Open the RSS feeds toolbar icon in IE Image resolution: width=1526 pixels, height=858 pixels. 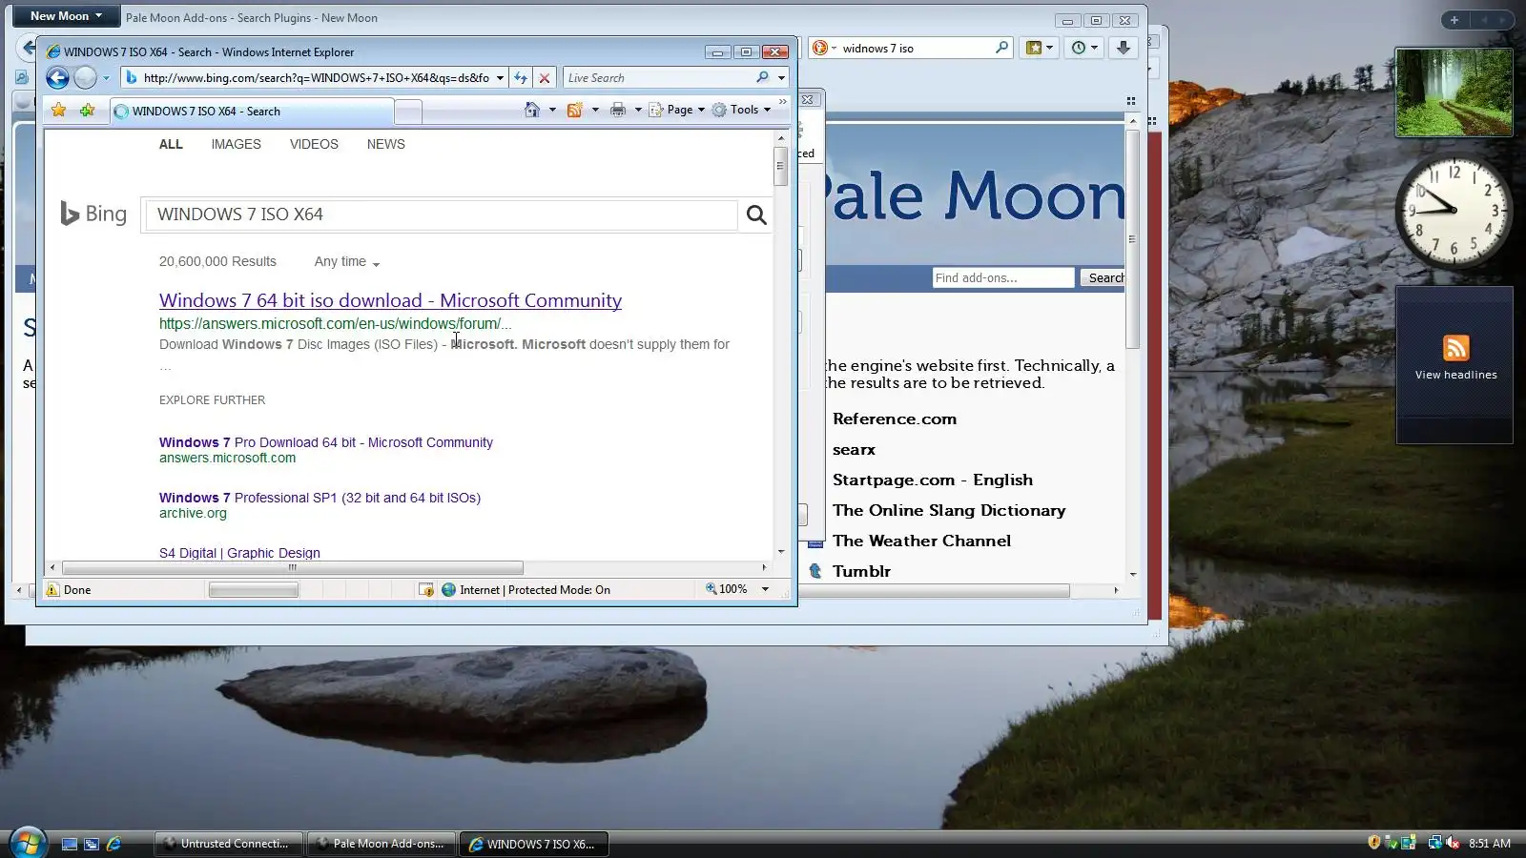point(575,110)
